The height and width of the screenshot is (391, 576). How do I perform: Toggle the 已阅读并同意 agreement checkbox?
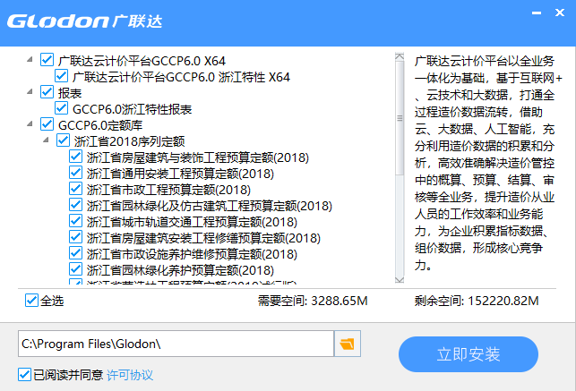24,374
